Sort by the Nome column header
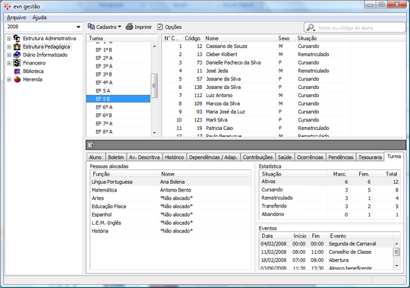The width and height of the screenshot is (410, 288). tap(239, 39)
